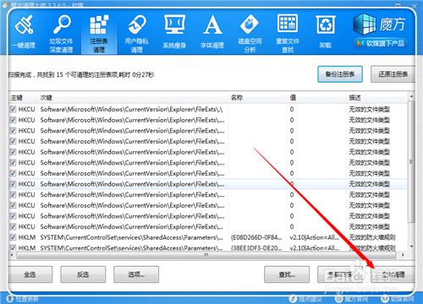
Task: Open the 卸载 uninstall recycle-bin tool
Action: 326,32
